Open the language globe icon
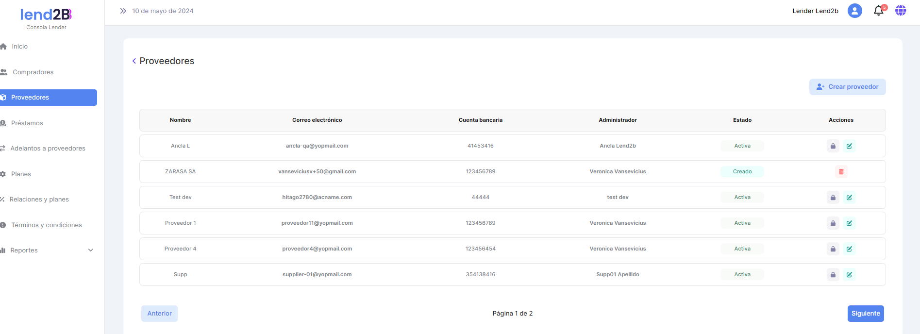Image resolution: width=920 pixels, height=334 pixels. 901,11
